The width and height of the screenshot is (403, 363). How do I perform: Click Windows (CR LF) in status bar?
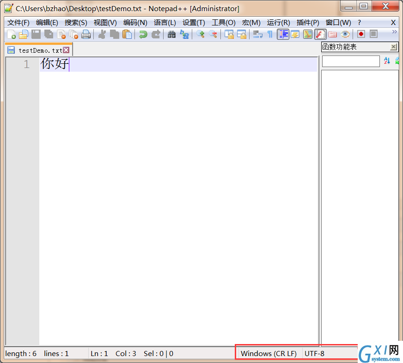coord(269,354)
